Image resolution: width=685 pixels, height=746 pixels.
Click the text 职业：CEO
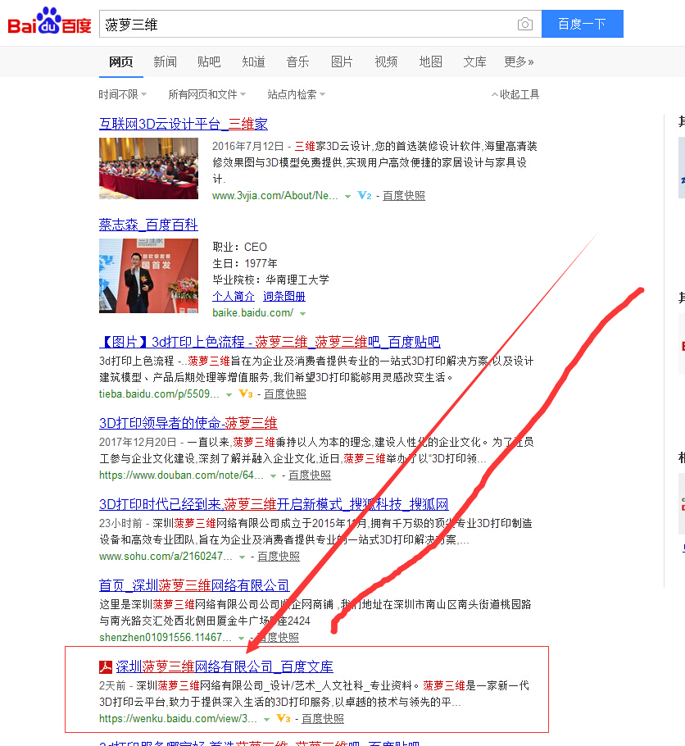pos(240,247)
